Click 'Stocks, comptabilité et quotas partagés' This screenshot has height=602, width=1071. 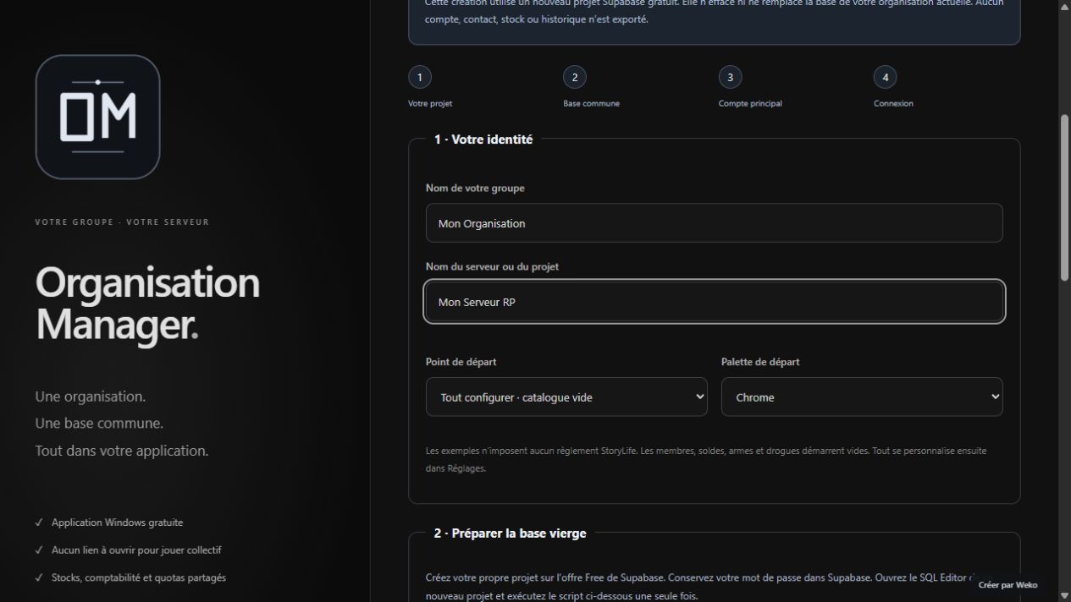coord(139,577)
